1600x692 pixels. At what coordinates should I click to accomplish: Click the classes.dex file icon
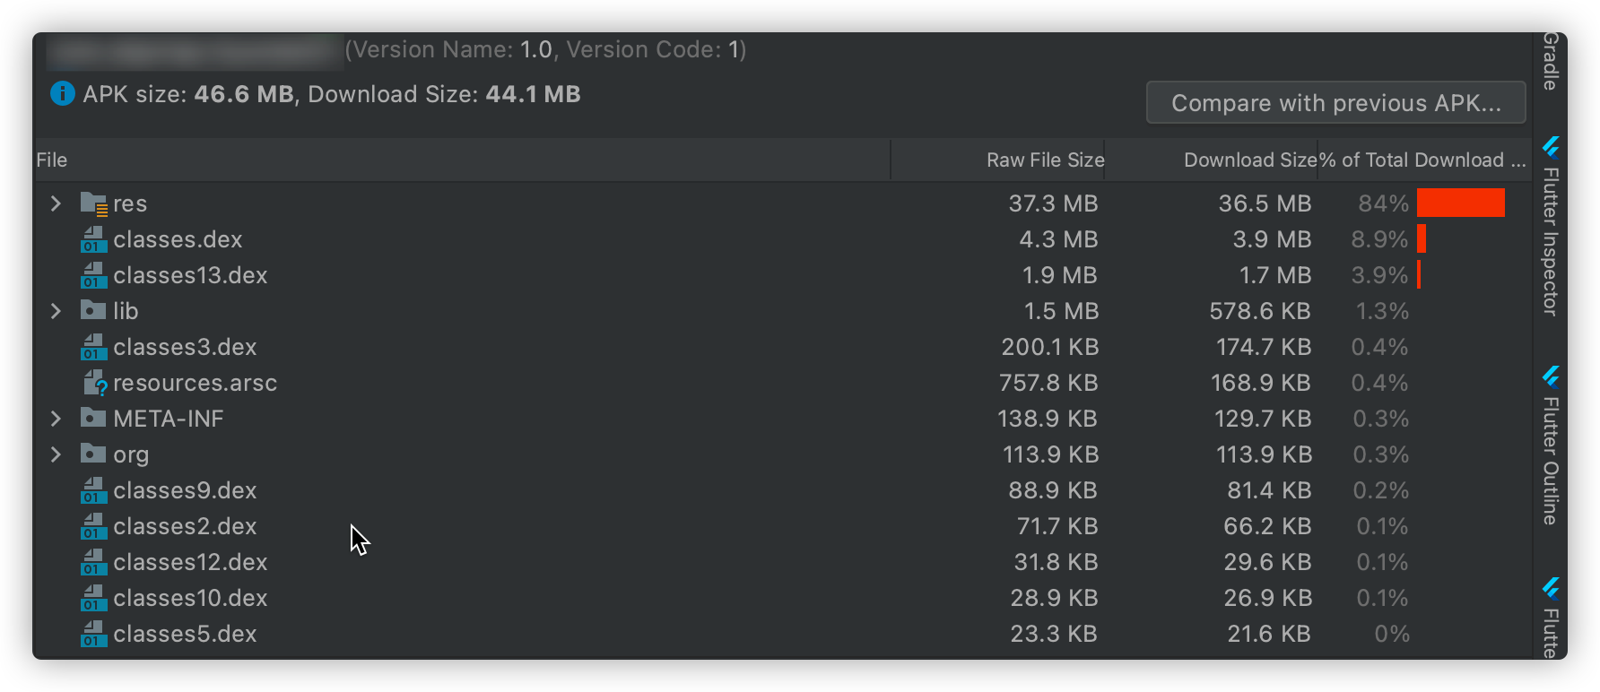pyautogui.click(x=93, y=240)
